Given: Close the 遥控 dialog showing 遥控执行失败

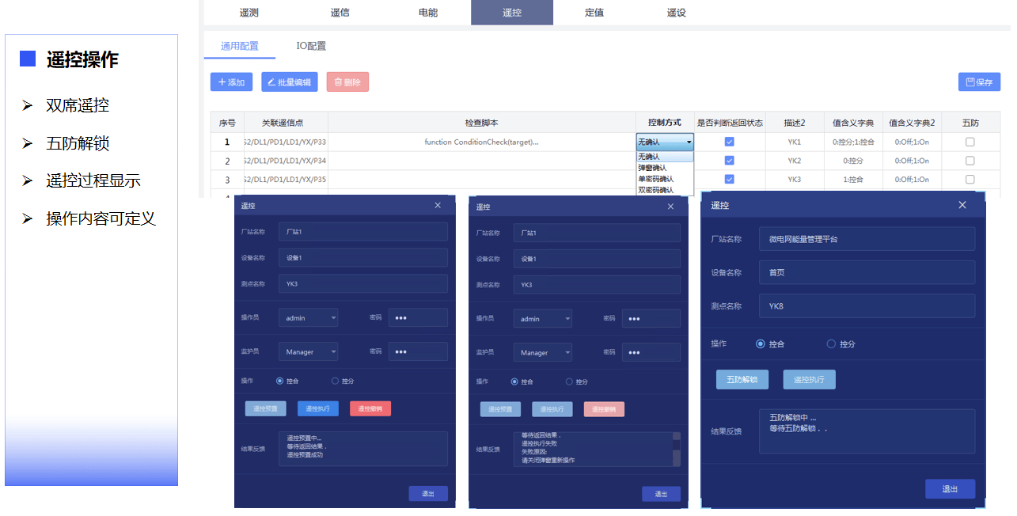Looking at the screenshot, I should (x=671, y=207).
